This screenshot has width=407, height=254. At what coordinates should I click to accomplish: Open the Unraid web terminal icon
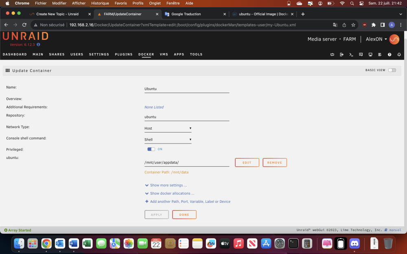coord(351,54)
